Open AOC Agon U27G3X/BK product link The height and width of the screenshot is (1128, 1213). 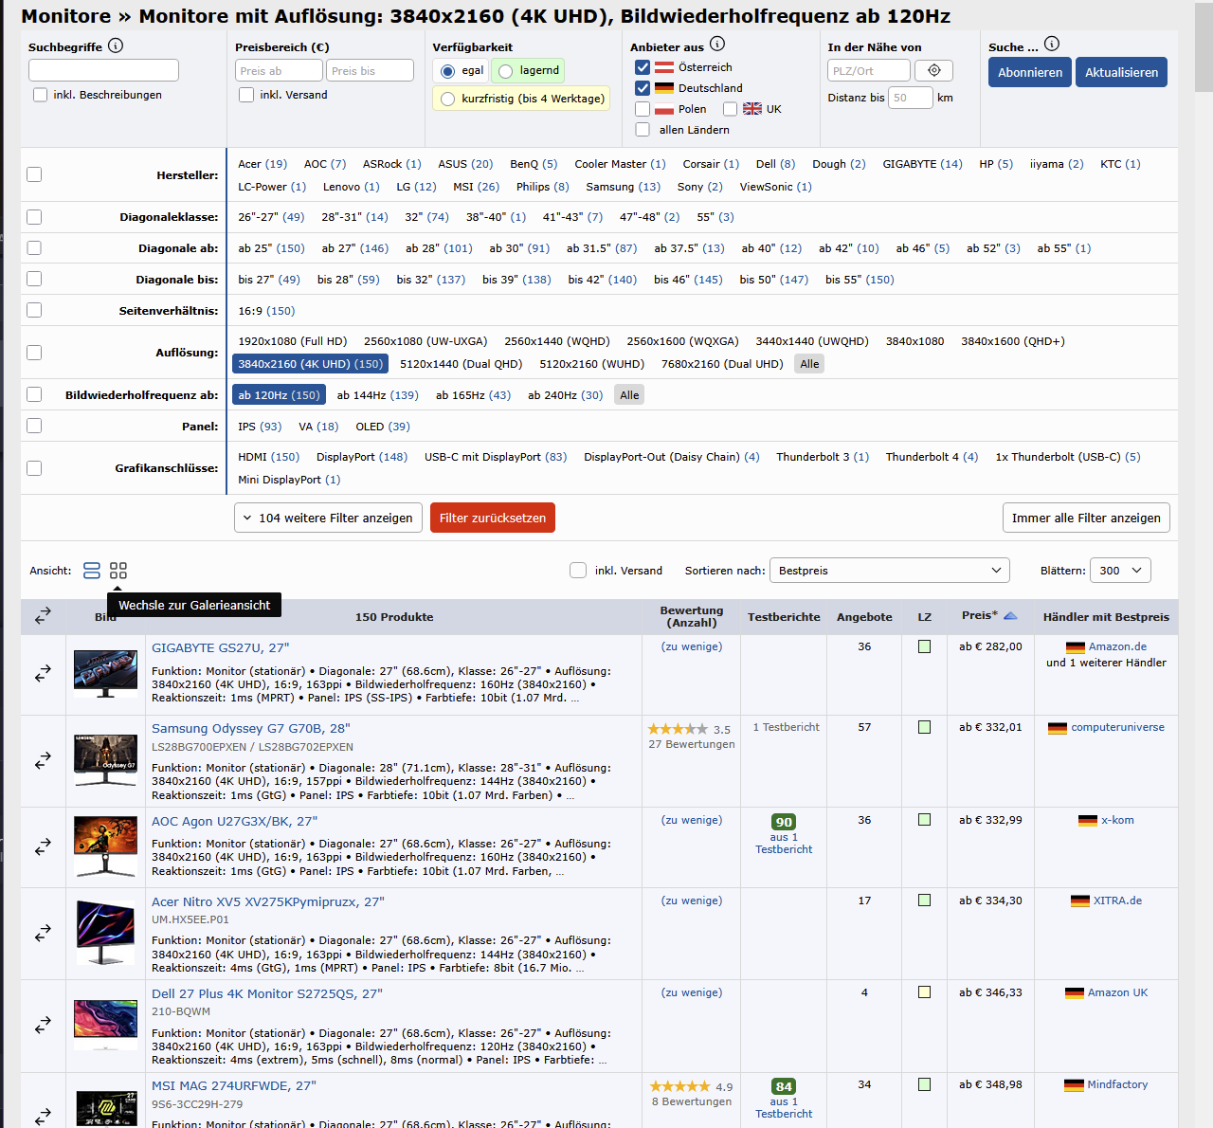234,821
